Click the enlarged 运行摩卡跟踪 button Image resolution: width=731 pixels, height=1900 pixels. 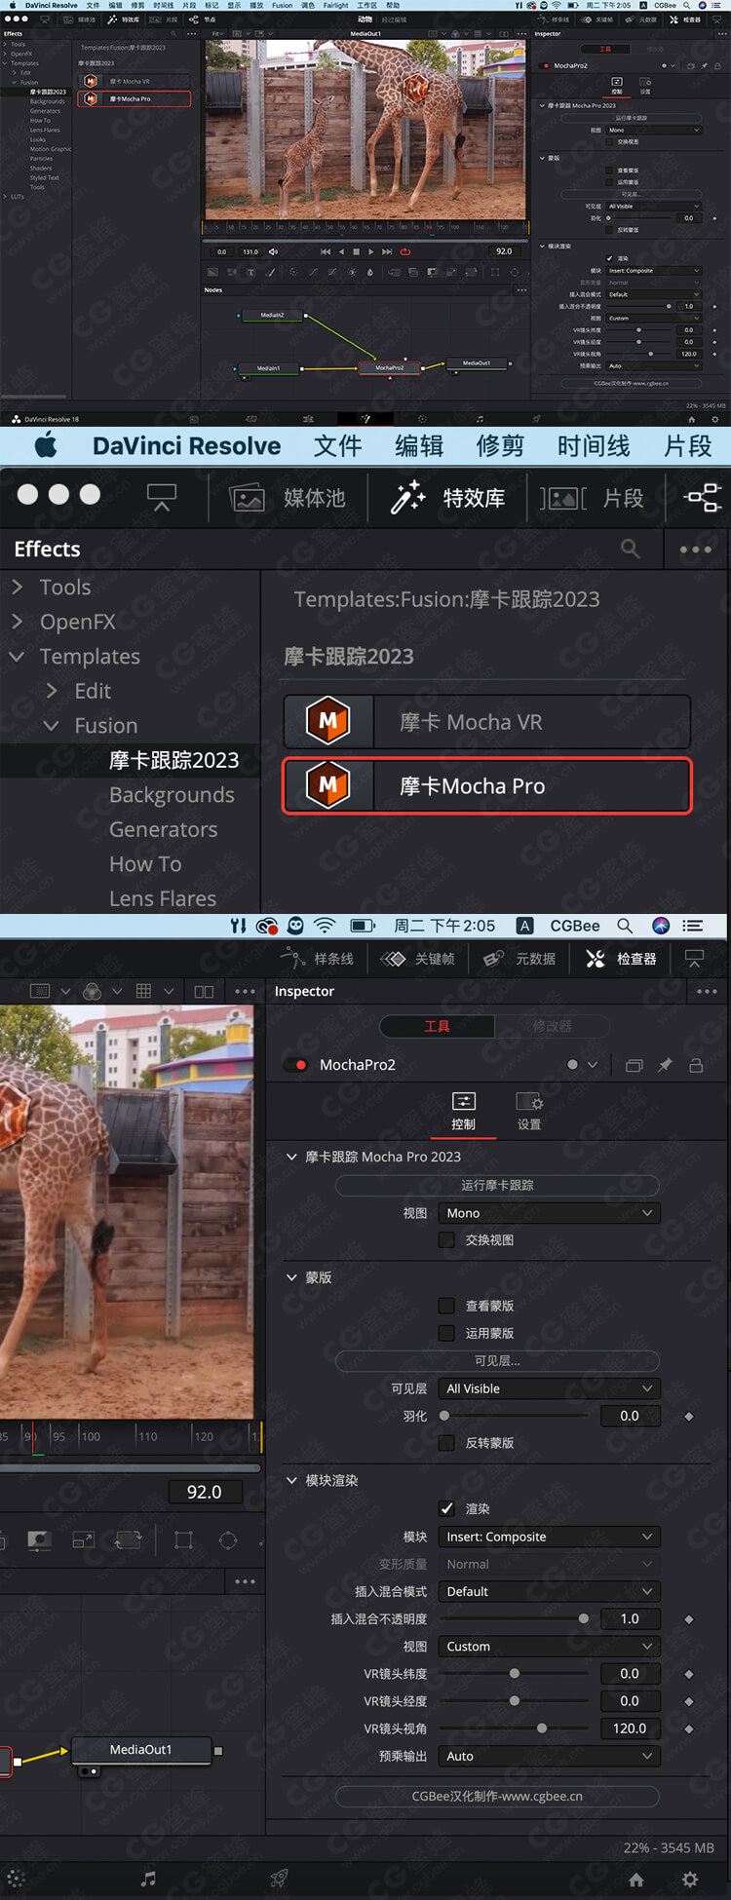pos(497,1185)
